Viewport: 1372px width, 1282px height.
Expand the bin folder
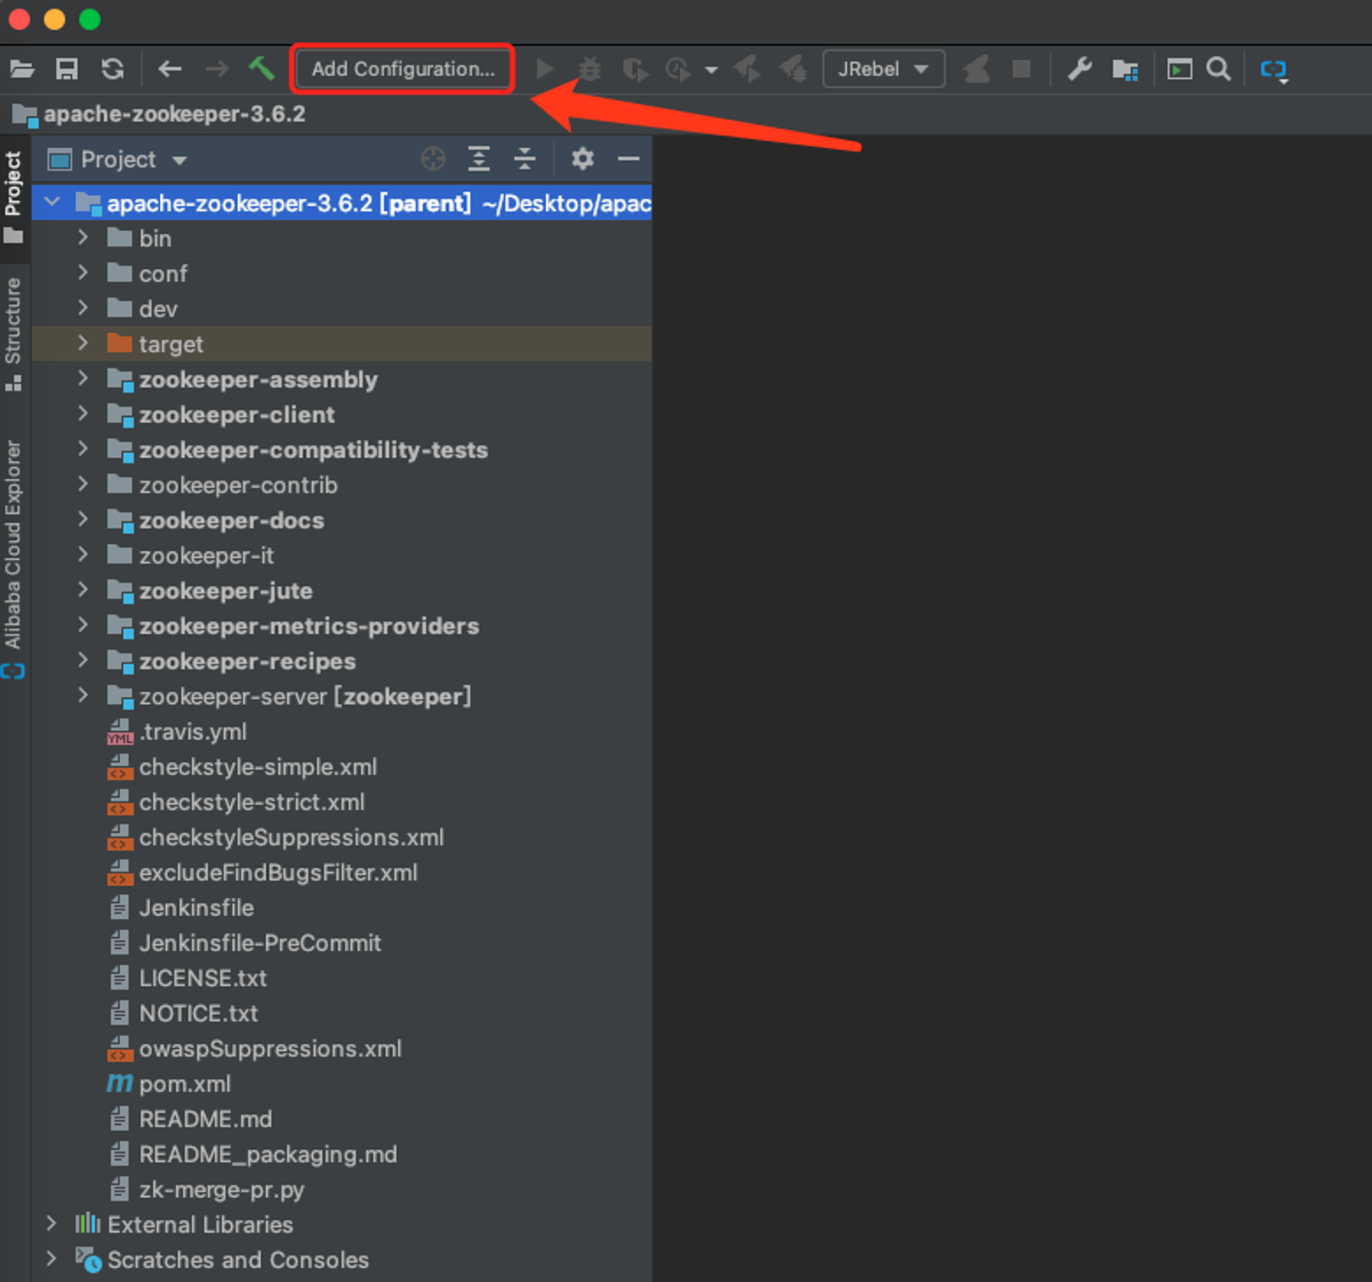tap(83, 237)
